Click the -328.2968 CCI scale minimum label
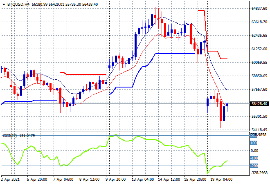 click(259, 173)
